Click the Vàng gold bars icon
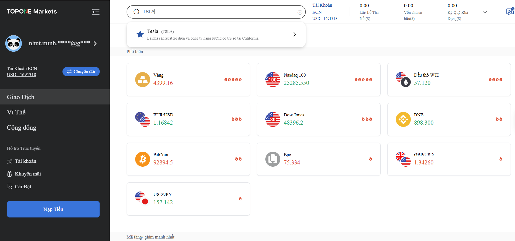Image resolution: width=515 pixels, height=241 pixels. tap(142, 79)
